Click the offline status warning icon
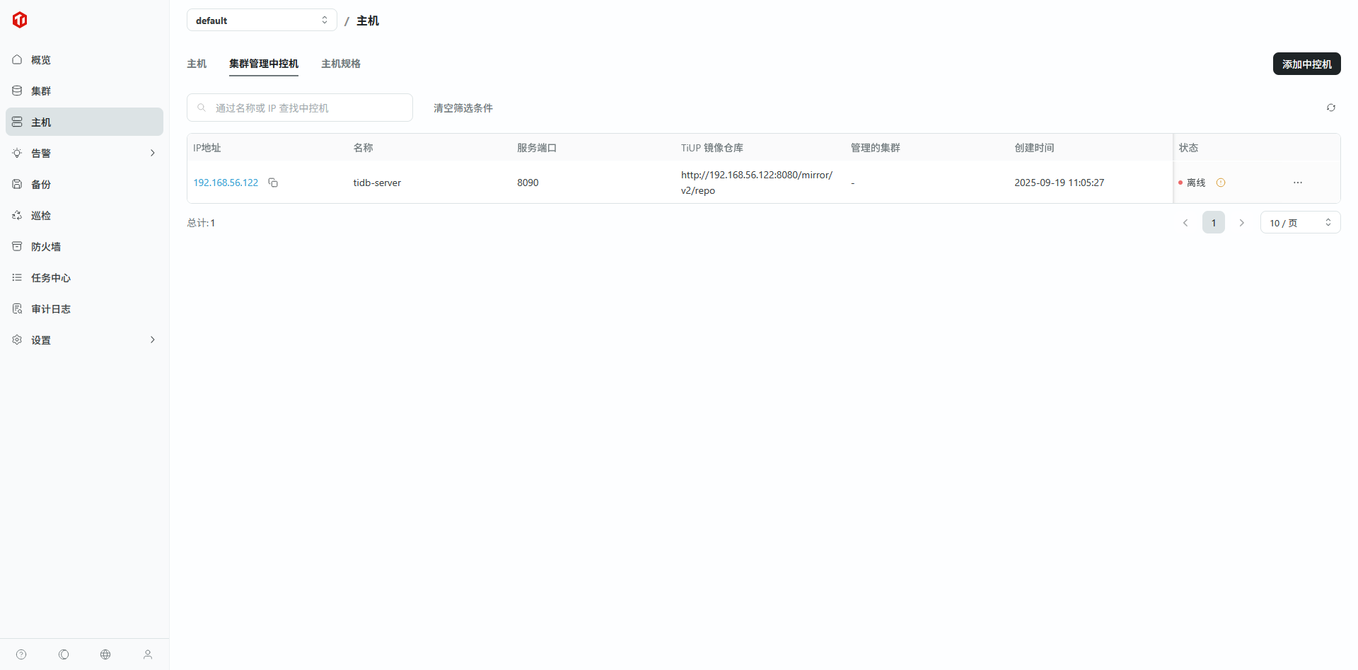Screen dimensions: 1358x670 coord(1220,183)
